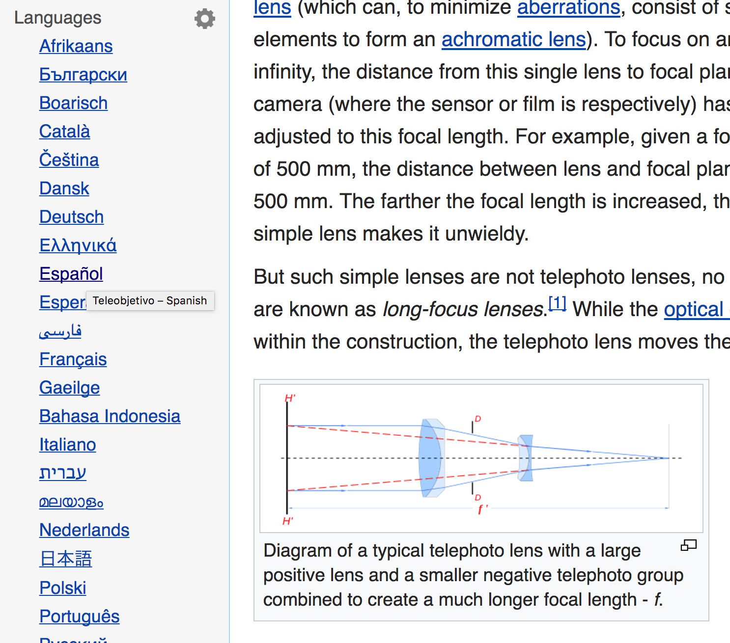Open the Ελληνικά language version
The height and width of the screenshot is (643, 730).
[x=78, y=245]
